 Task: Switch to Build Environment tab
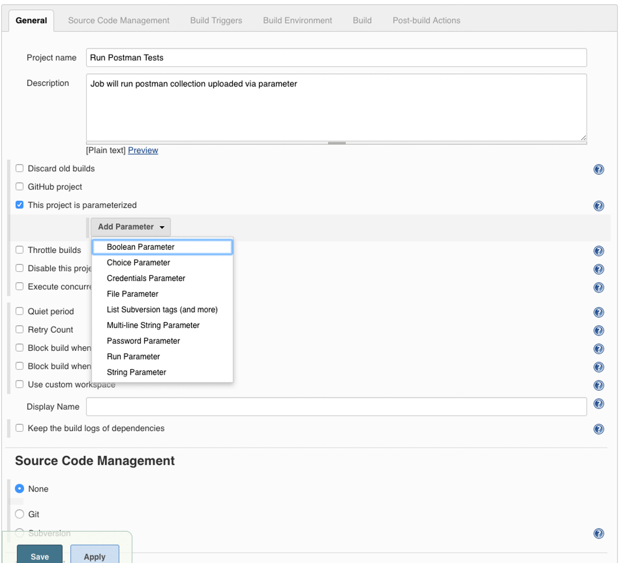pos(297,21)
